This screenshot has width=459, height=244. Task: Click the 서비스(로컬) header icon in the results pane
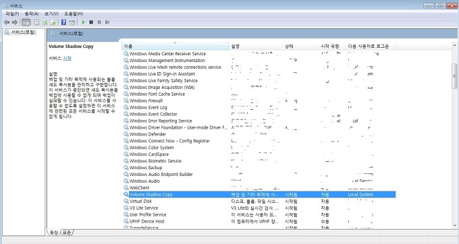[53, 33]
